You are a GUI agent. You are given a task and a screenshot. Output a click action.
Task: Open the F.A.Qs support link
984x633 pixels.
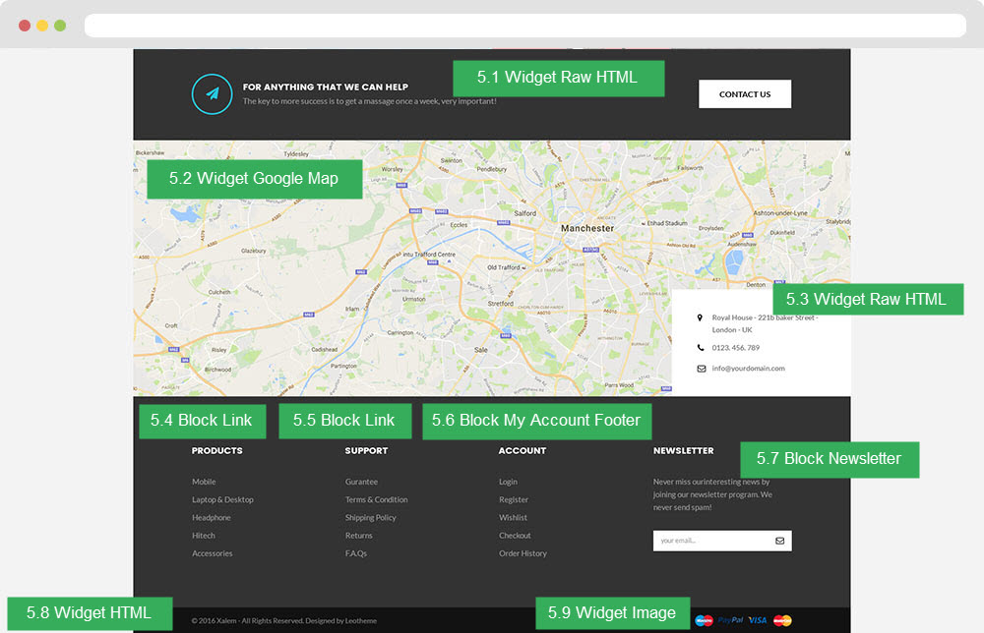coord(356,553)
